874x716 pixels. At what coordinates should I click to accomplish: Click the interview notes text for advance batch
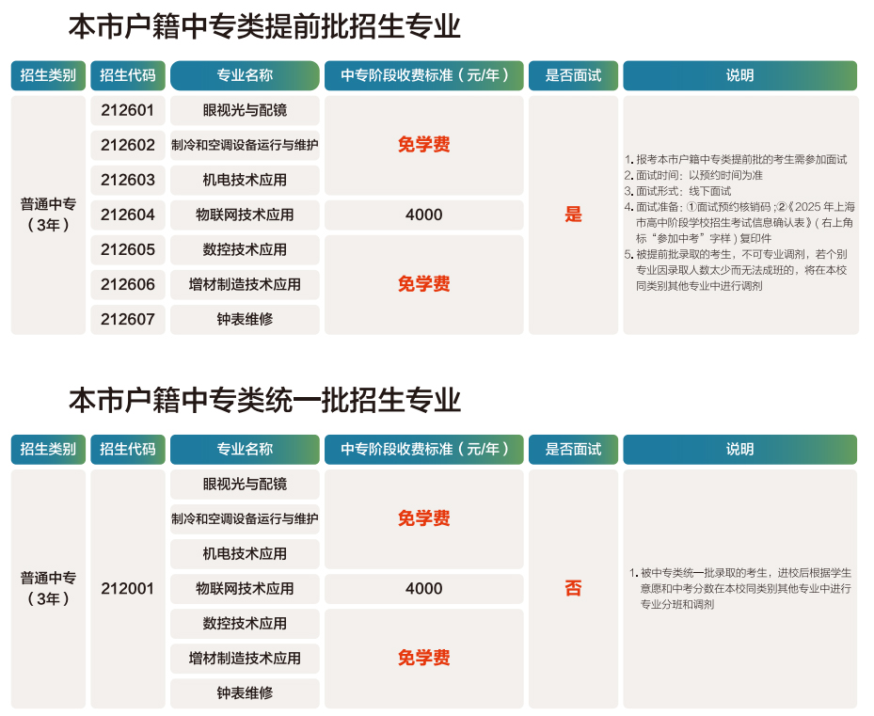739,222
